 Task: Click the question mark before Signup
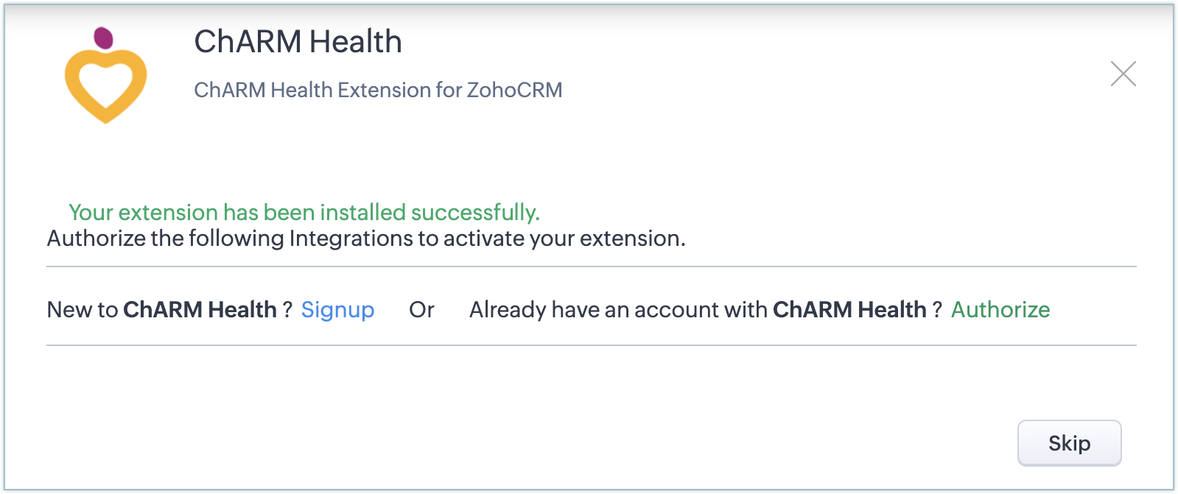click(x=287, y=310)
